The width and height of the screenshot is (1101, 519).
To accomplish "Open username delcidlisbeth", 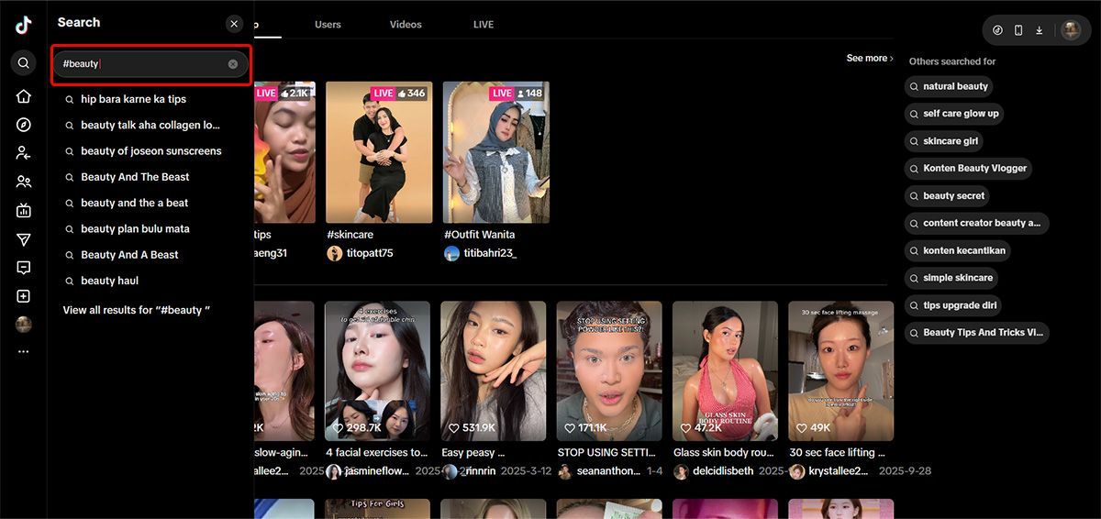I will click(x=723, y=471).
